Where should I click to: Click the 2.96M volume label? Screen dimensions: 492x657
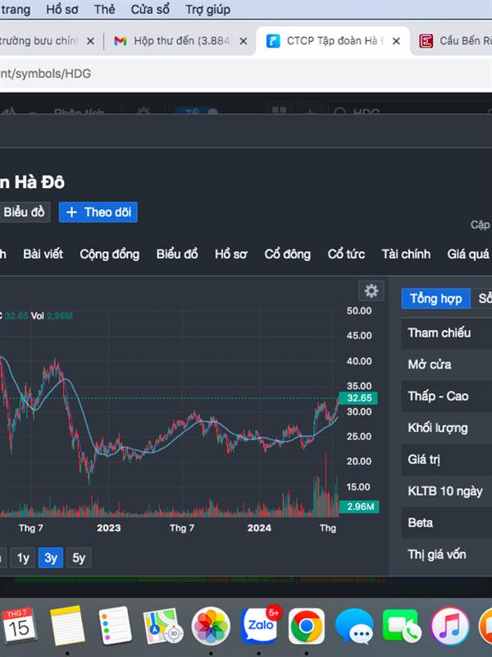(358, 507)
